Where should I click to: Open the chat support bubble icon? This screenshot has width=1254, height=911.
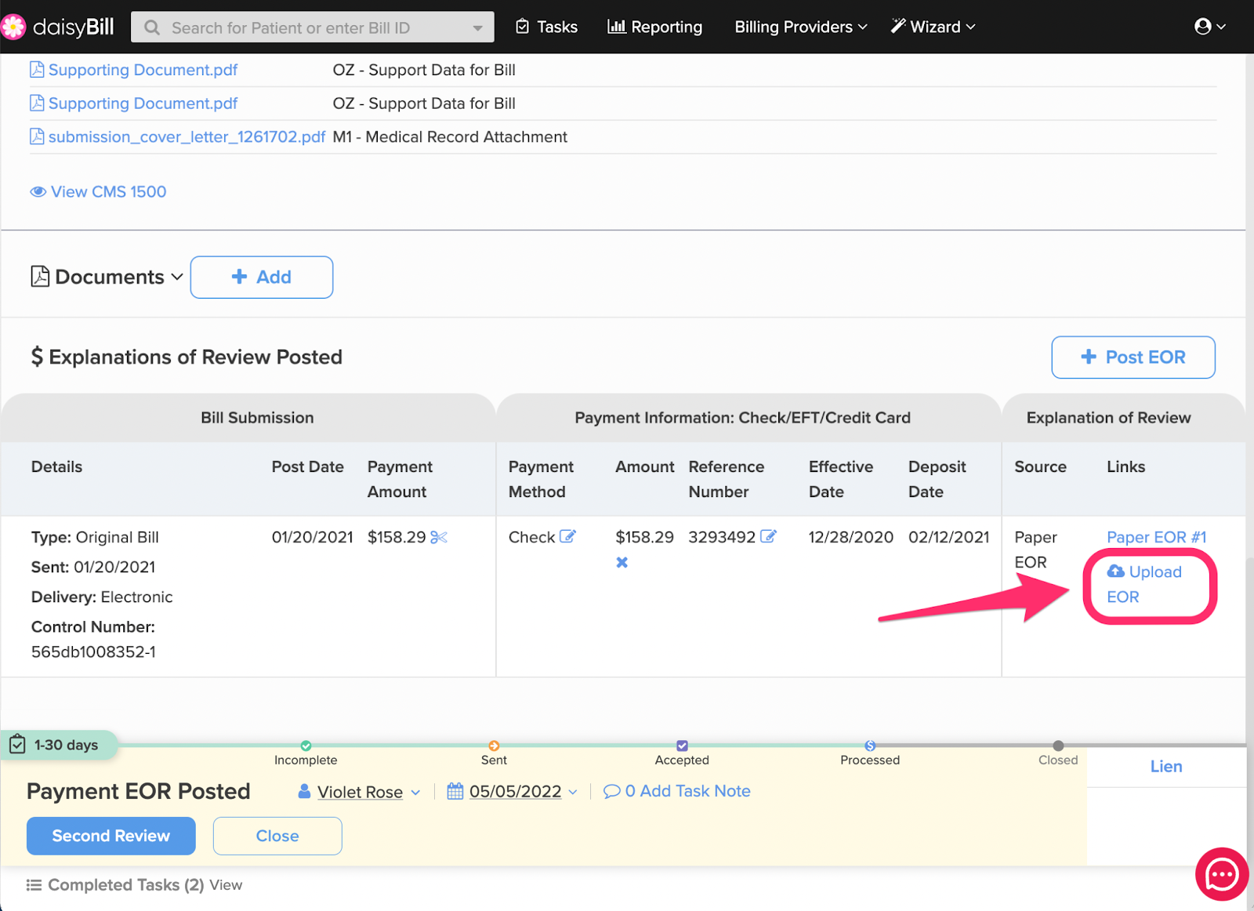1222,874
